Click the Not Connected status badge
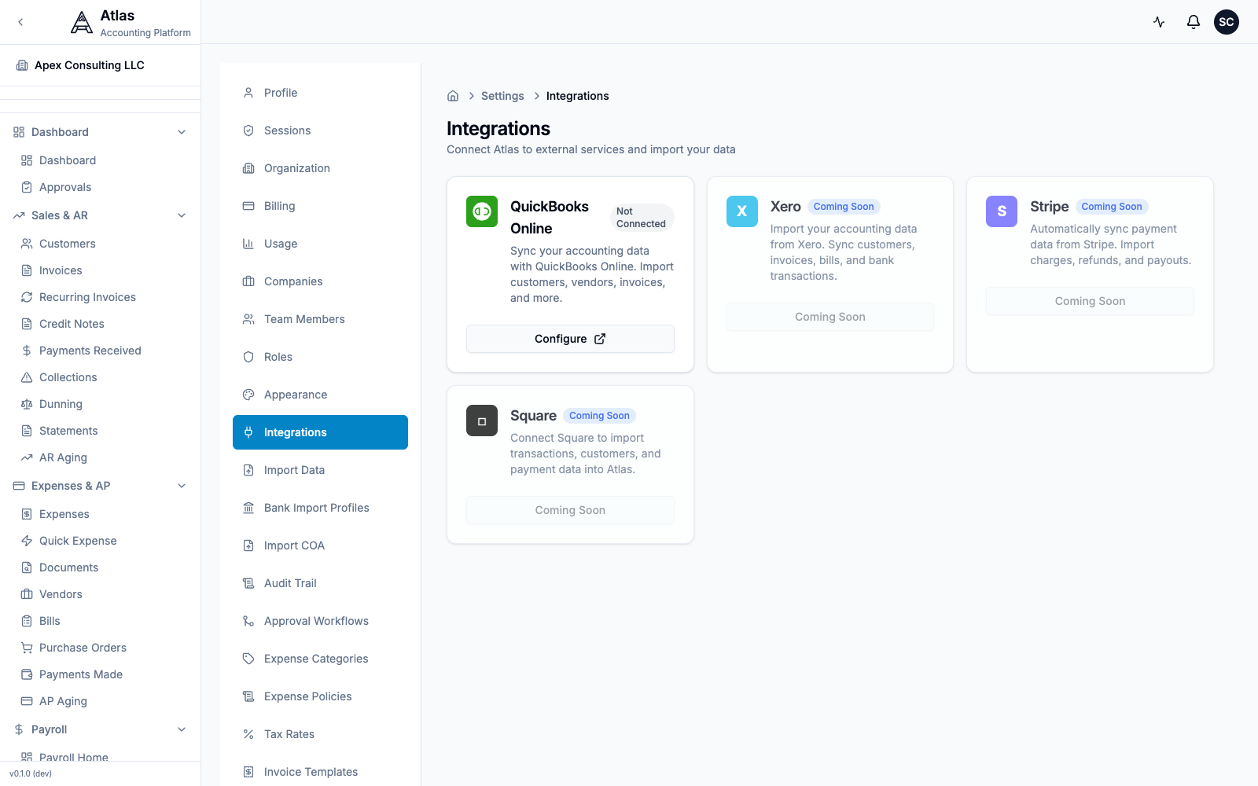 coord(642,218)
